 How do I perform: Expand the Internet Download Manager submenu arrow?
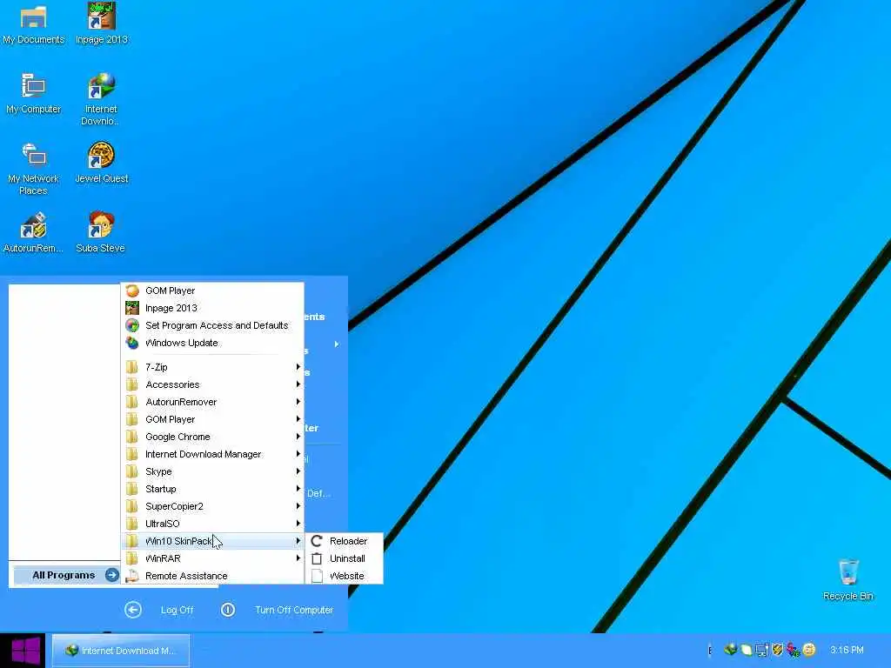click(298, 454)
